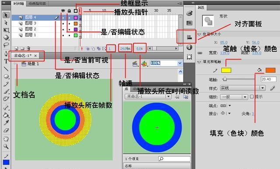
Task: Click the delete layer trash icon
Action: [28, 49]
